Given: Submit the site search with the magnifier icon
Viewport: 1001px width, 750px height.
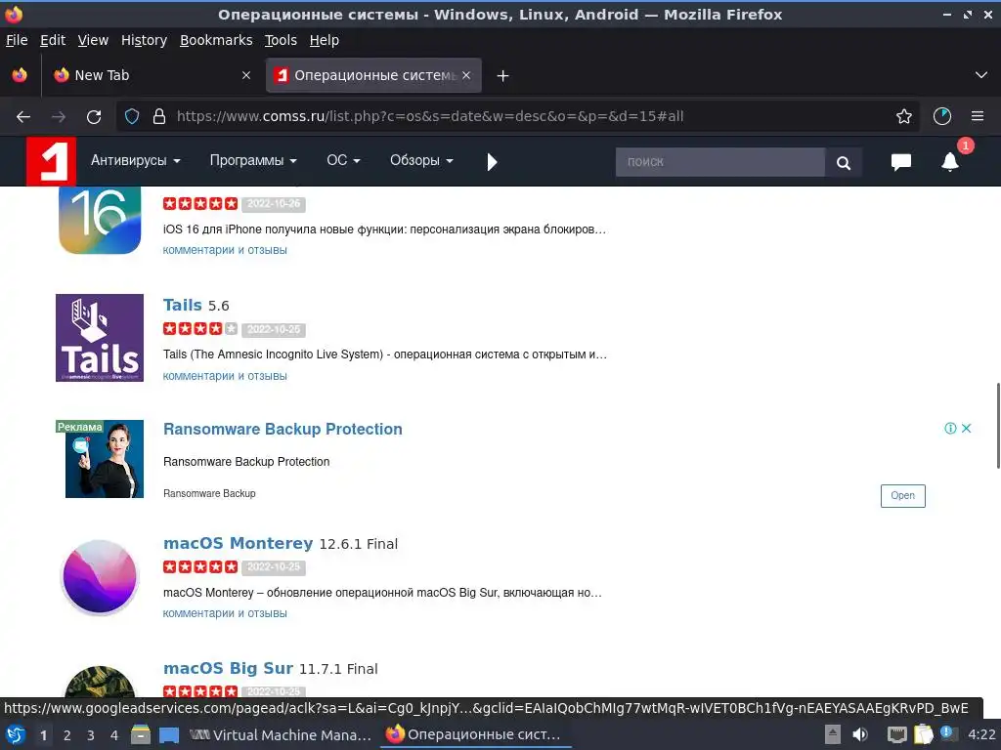Looking at the screenshot, I should pos(844,163).
